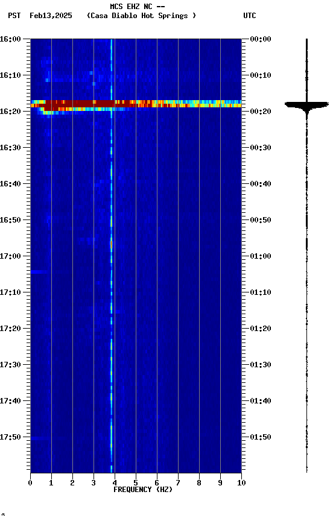Screen dimensions: 333x521
Task: Click the red broadband event band near 16:18
Action: 136,104
